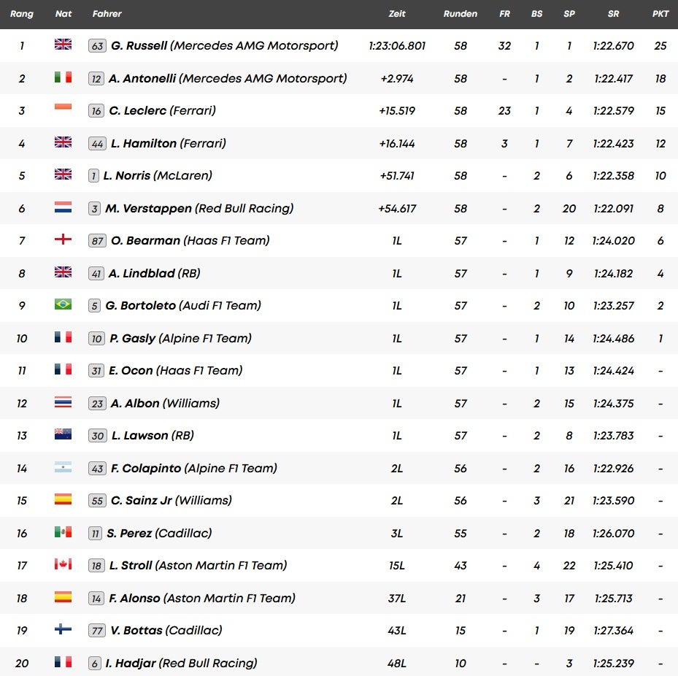678x676 pixels.
Task: Select I. Hadjar's fastest lap time 1:25.239
Action: pyautogui.click(x=614, y=663)
